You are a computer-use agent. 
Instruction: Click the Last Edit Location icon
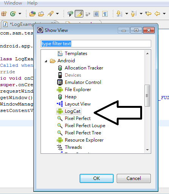(x=148, y=13)
